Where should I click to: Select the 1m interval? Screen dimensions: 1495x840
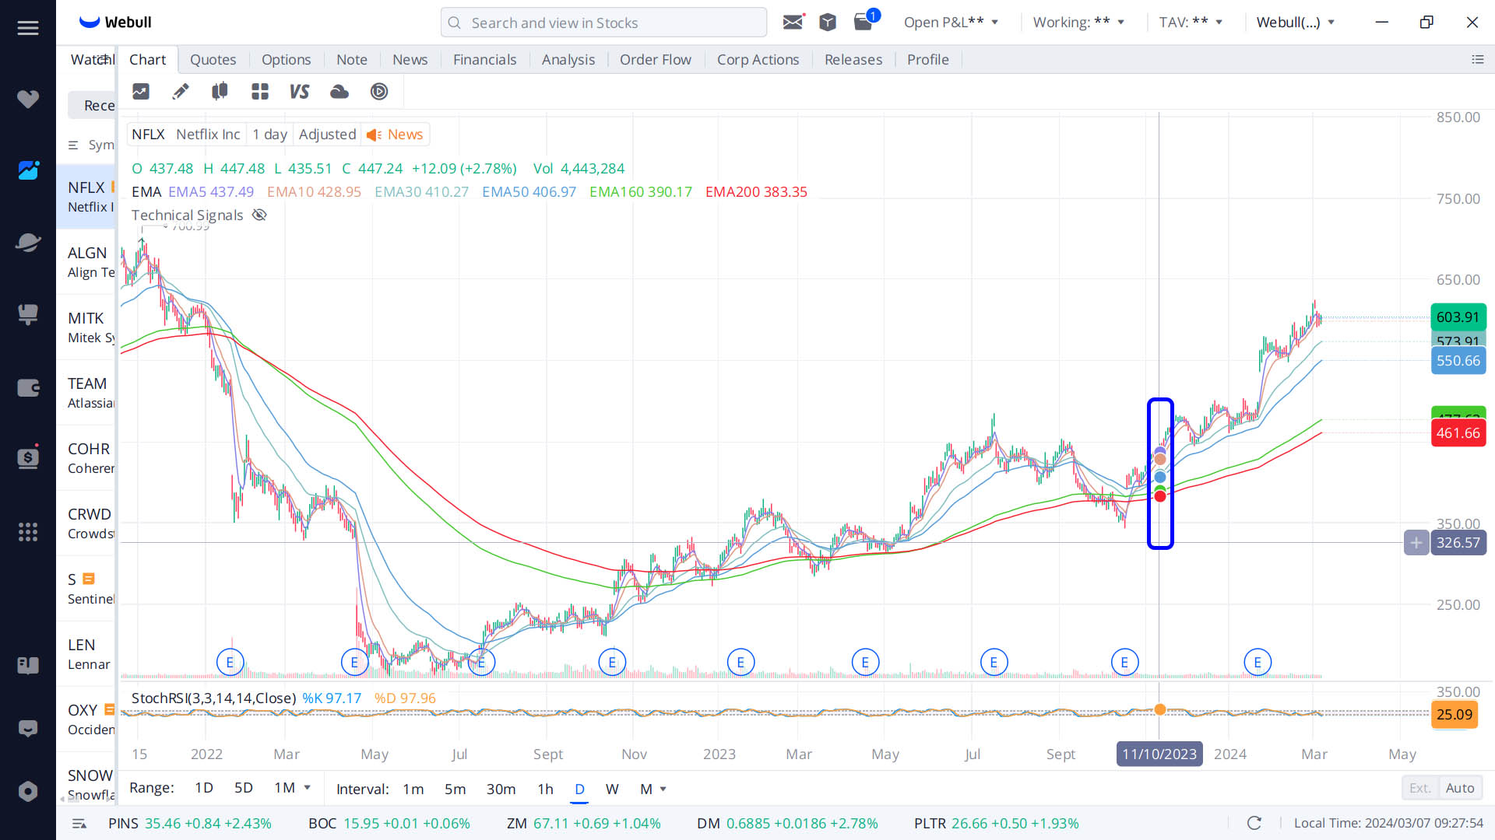coord(413,789)
